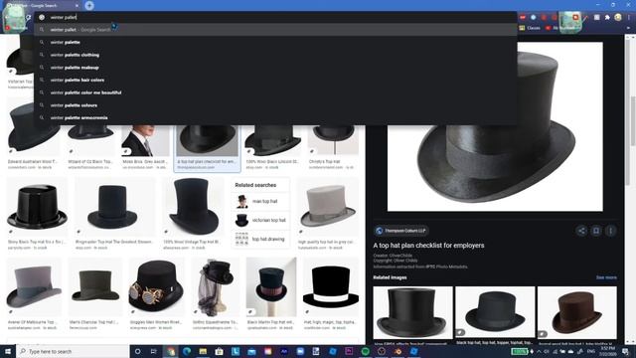Open the notification center
This screenshot has width=636, height=358.
[x=625, y=351]
